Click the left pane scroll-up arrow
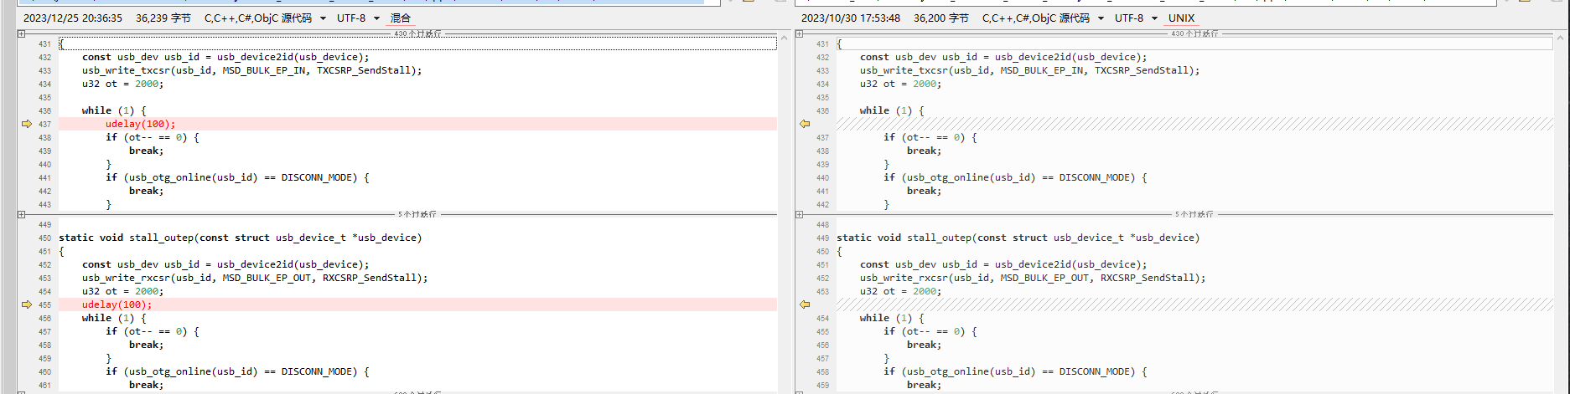1570x394 pixels. pos(785,38)
